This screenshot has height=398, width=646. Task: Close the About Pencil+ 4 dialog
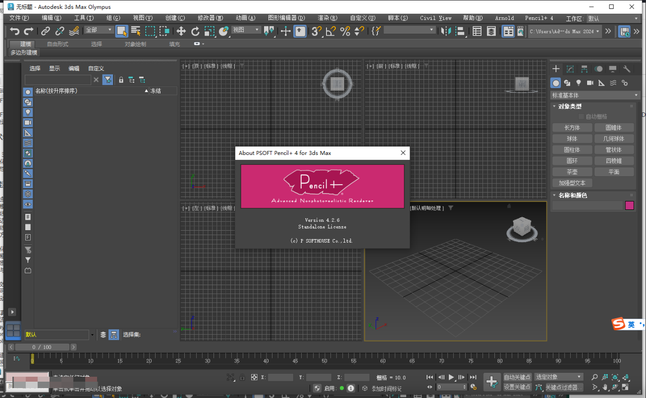[403, 153]
